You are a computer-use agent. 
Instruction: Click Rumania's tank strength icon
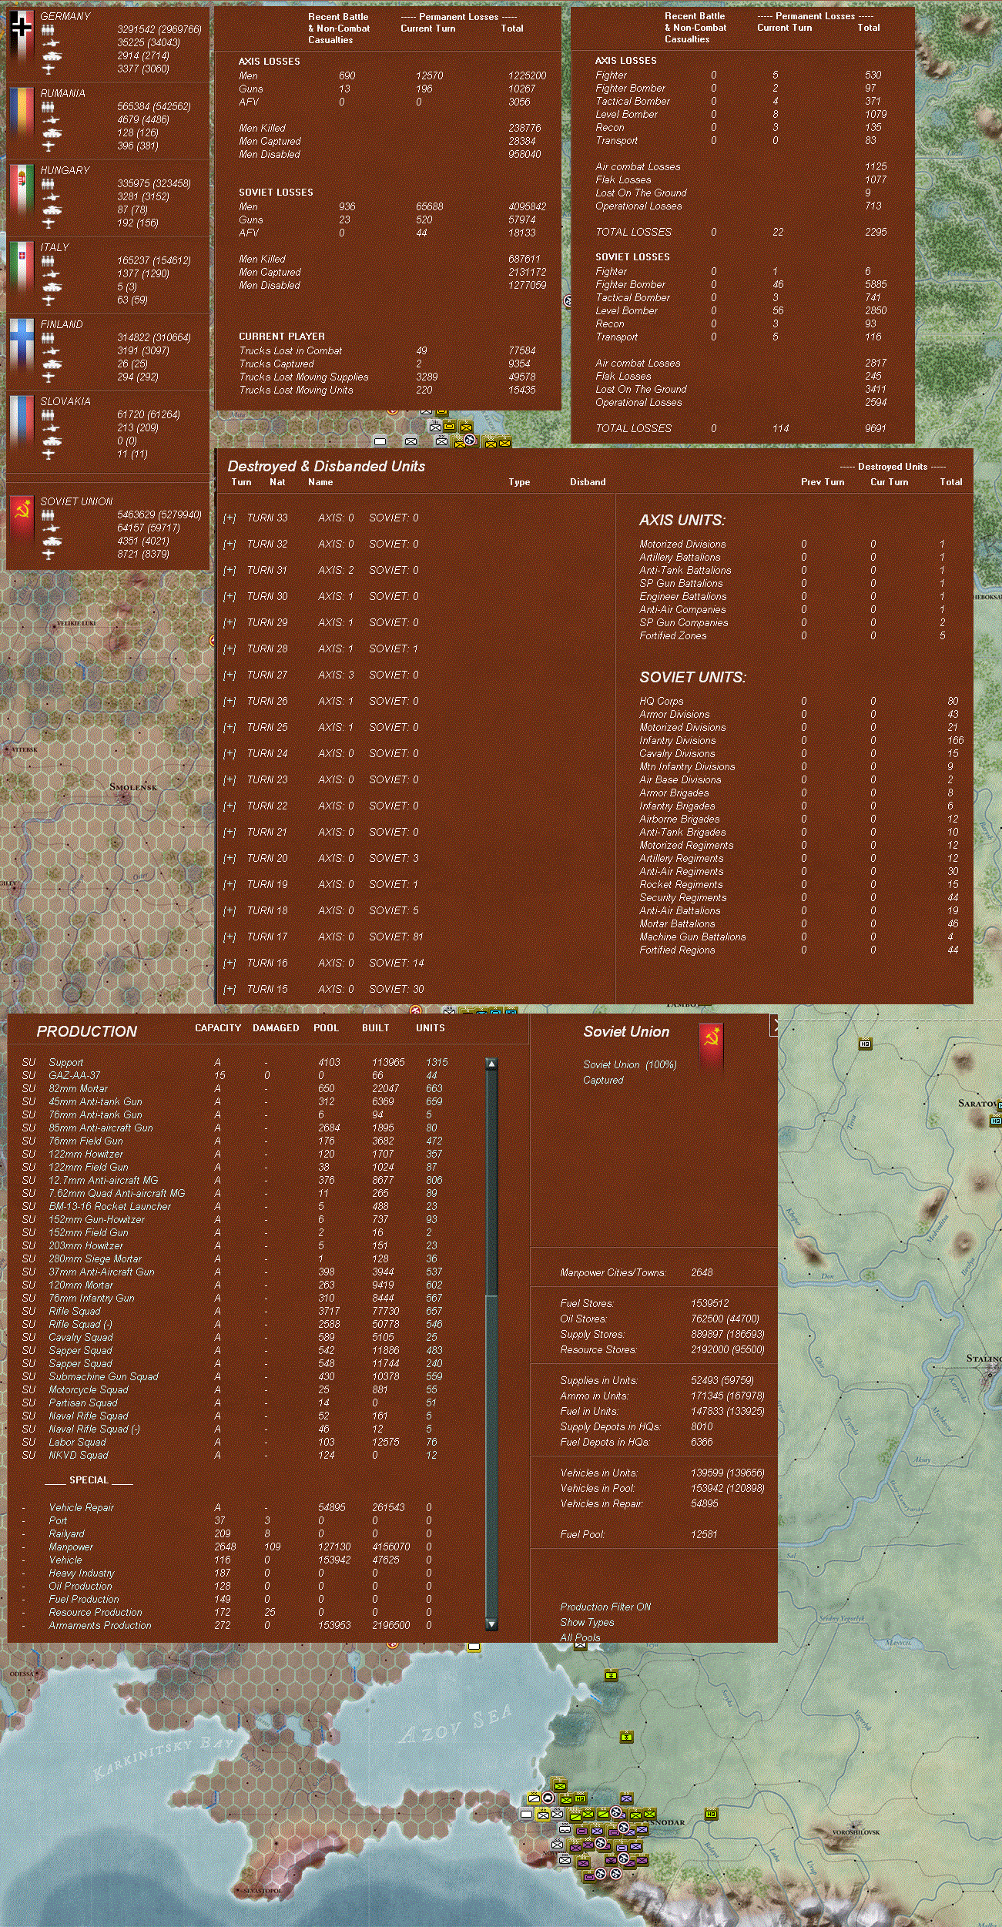click(51, 133)
